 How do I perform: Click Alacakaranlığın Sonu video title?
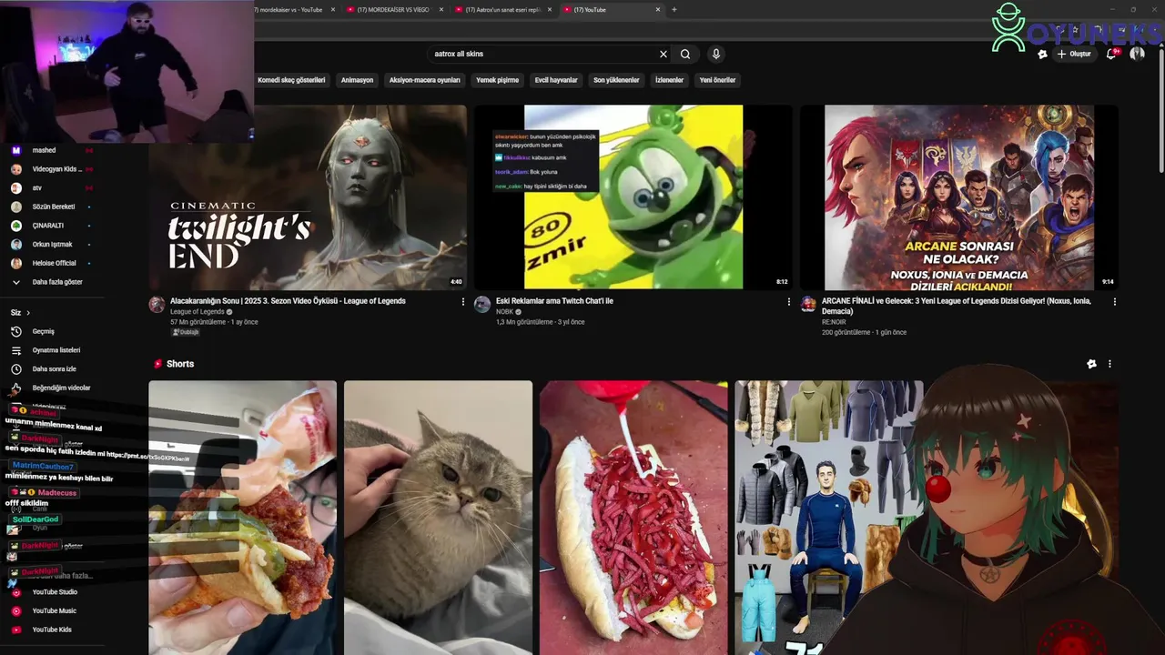288,301
